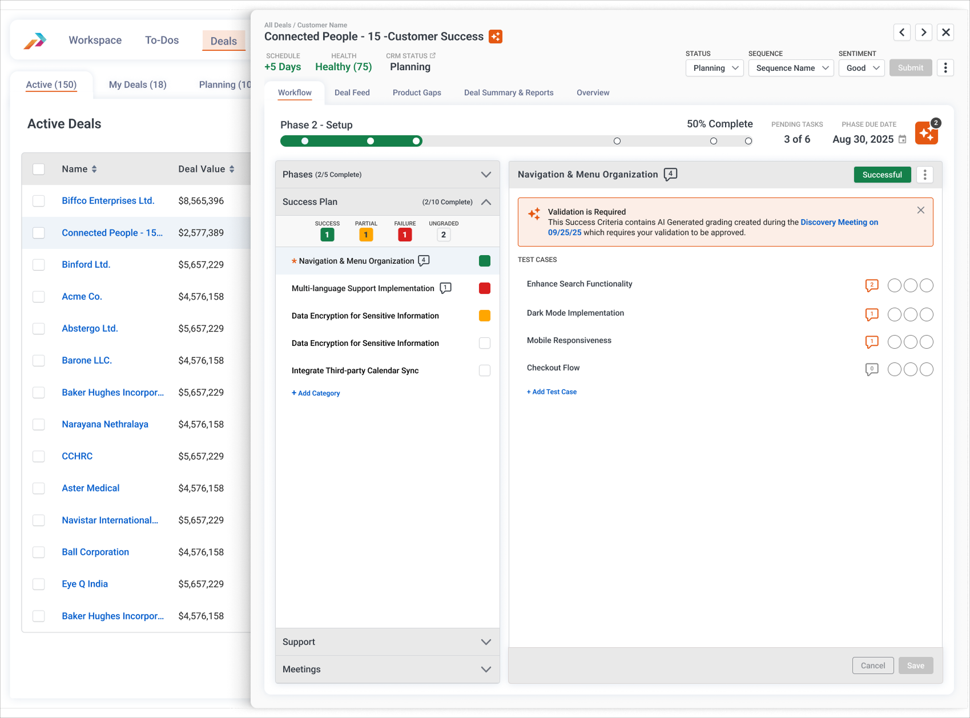This screenshot has width=970, height=718.
Task: Open the Overview tab
Action: click(593, 92)
